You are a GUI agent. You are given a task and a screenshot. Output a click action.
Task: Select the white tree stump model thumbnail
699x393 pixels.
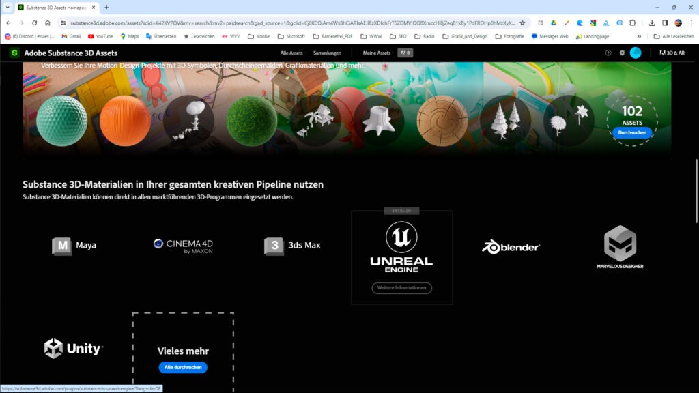tap(379, 121)
